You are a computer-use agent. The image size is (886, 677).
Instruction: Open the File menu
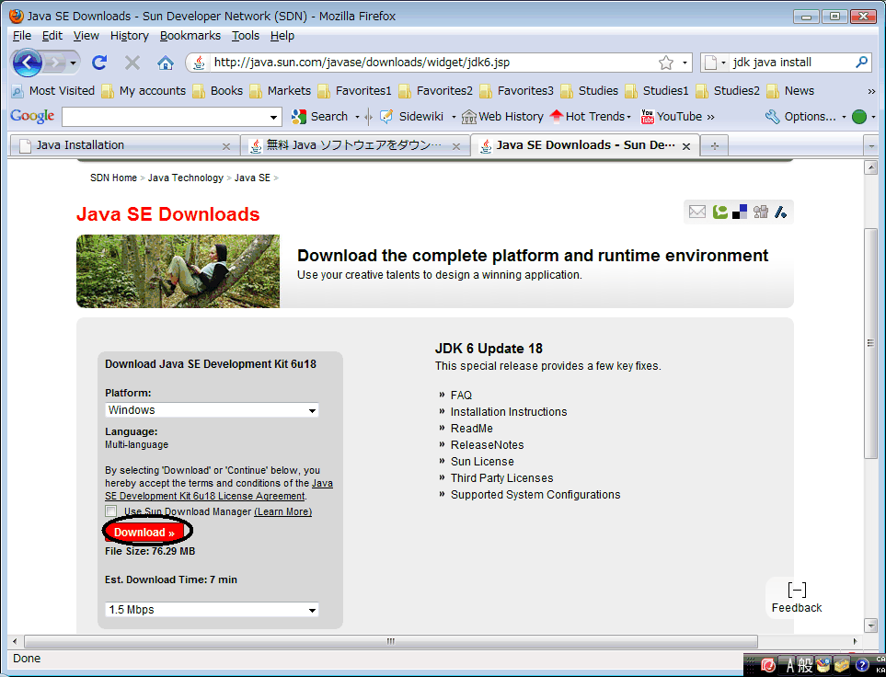[x=22, y=36]
